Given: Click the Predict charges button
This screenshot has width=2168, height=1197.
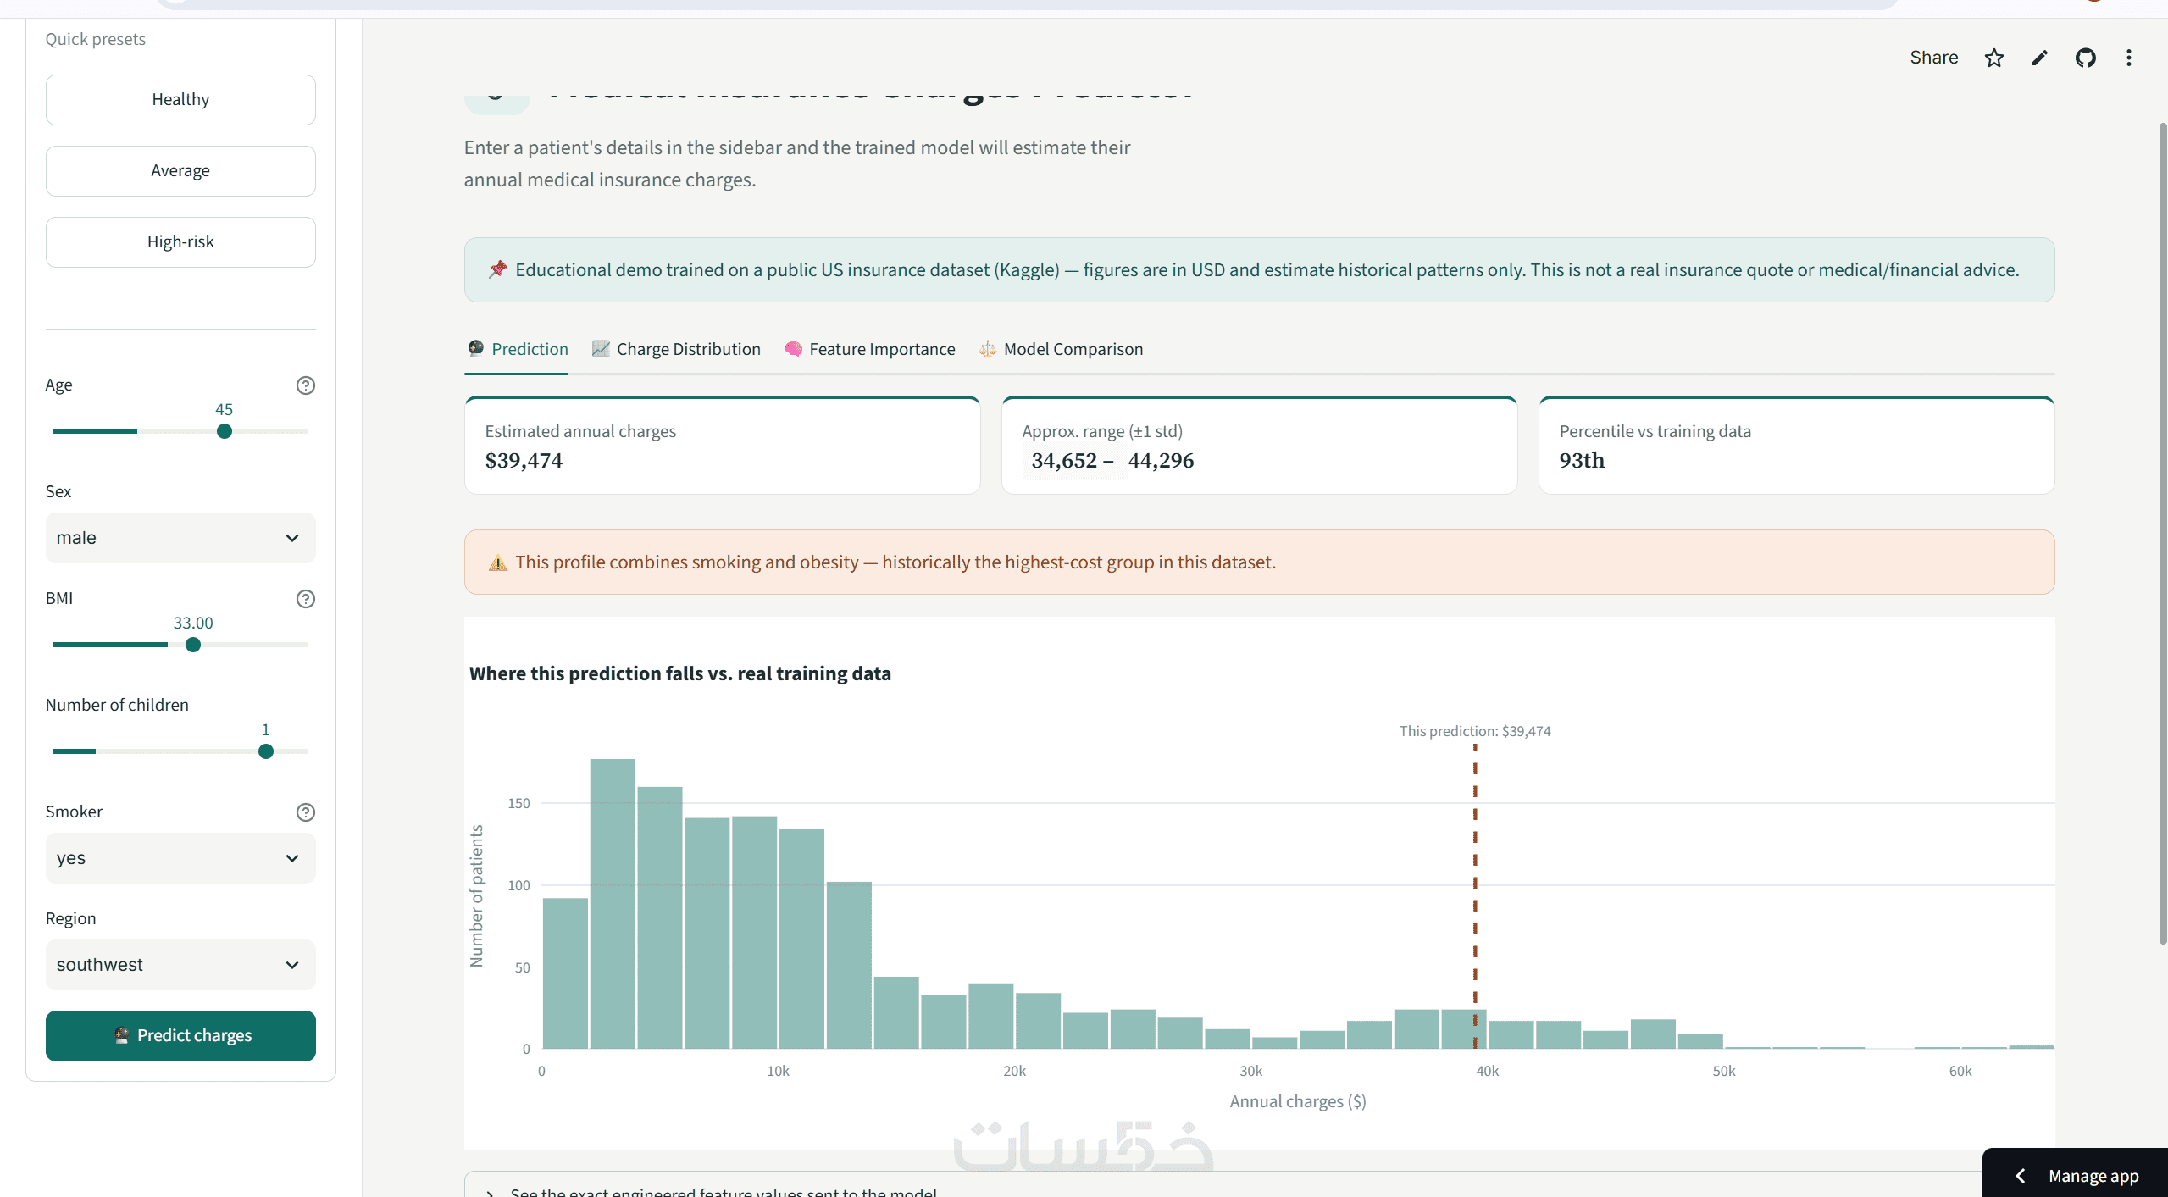Looking at the screenshot, I should tap(180, 1035).
